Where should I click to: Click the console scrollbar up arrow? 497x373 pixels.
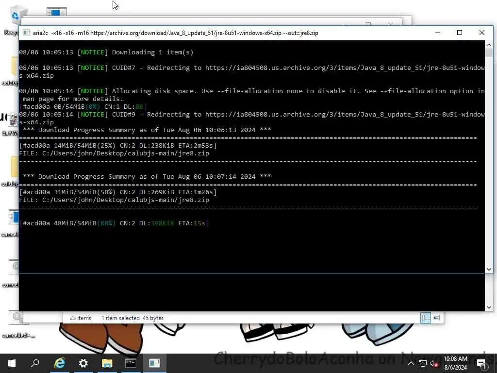coord(489,45)
